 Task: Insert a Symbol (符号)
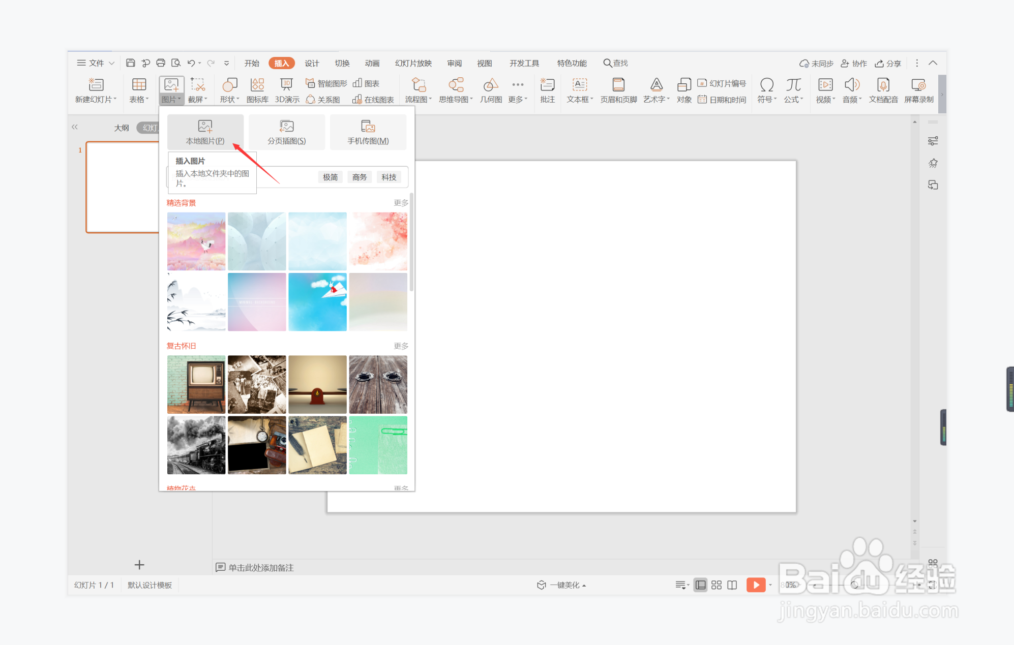[x=767, y=90]
